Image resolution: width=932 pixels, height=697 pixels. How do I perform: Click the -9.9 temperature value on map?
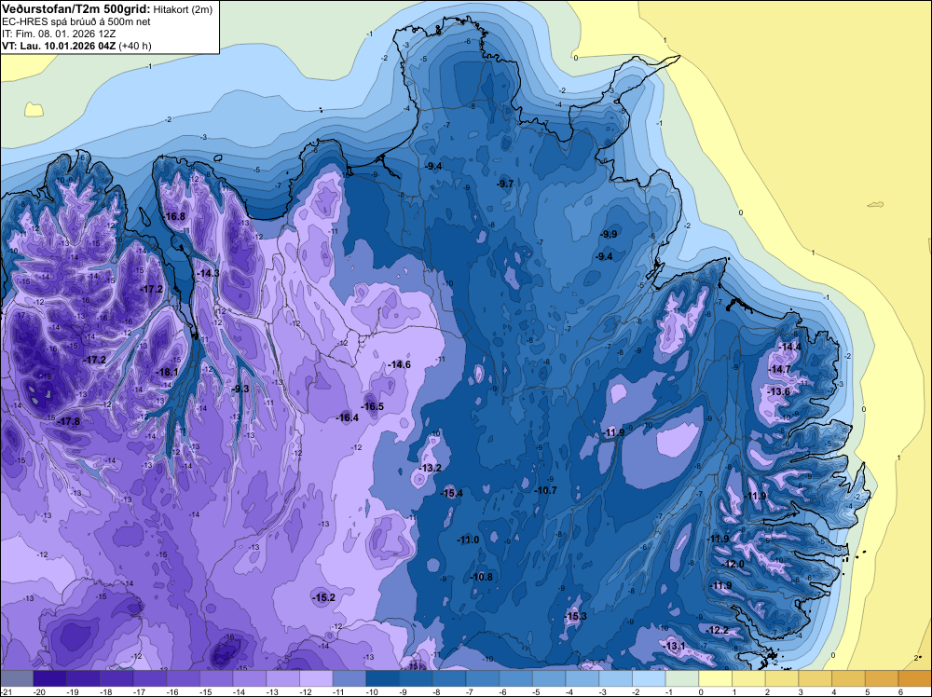click(610, 234)
